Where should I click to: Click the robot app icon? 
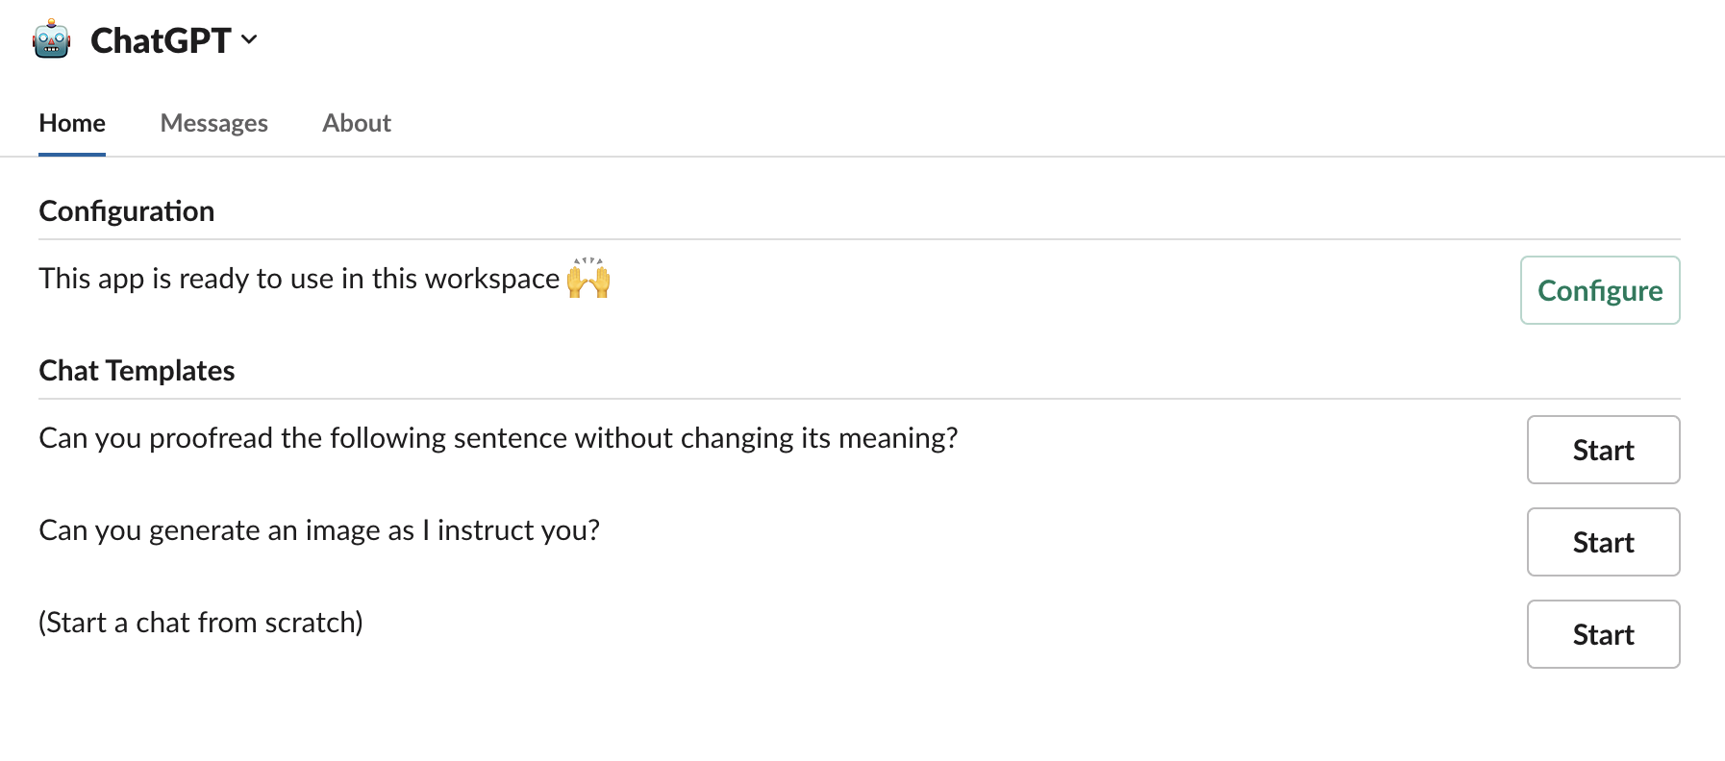pos(51,39)
